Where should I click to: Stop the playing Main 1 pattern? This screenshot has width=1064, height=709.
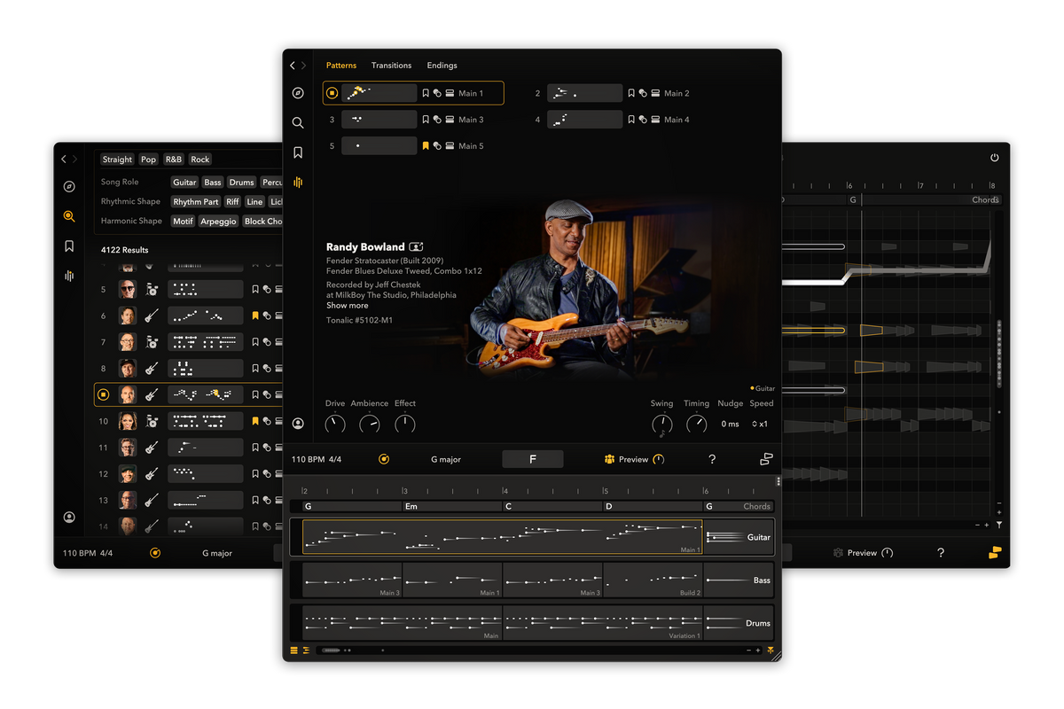pos(332,93)
